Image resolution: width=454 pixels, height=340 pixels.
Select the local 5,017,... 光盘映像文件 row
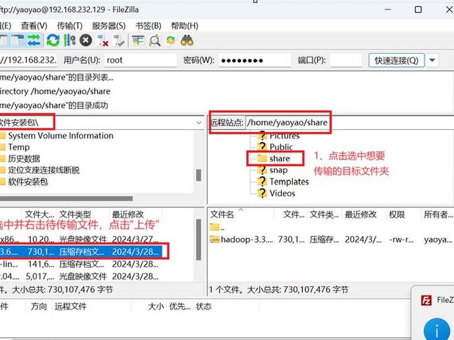(x=81, y=277)
